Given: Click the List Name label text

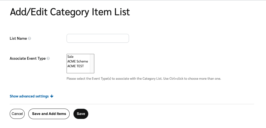Looking at the screenshot, I should point(18,39).
